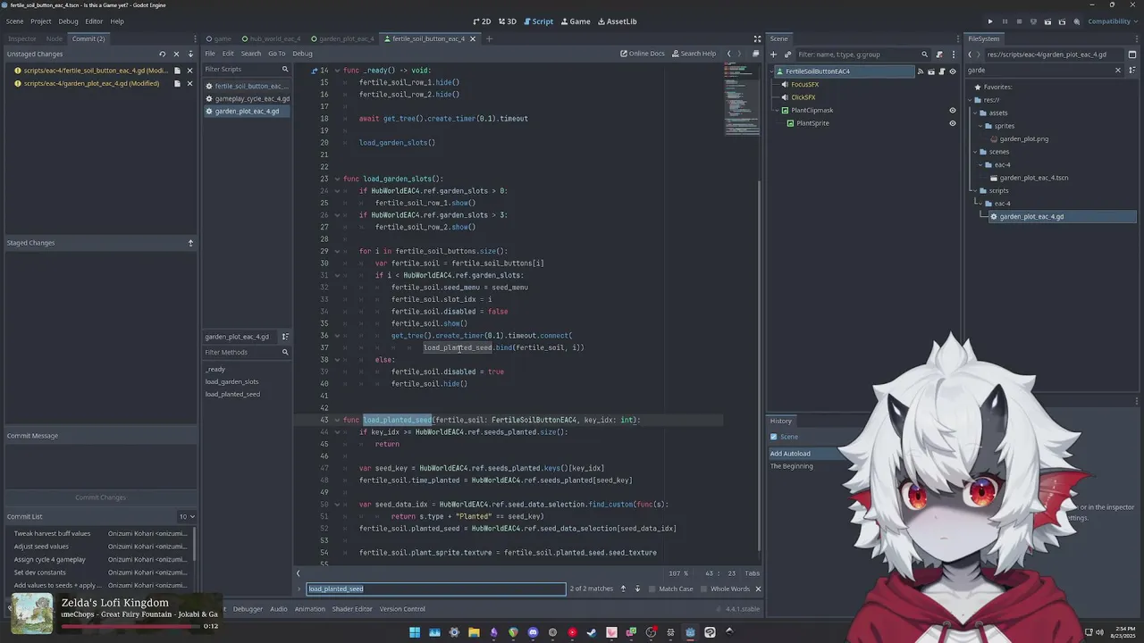
Task: Click the find text input field
Action: click(436, 589)
